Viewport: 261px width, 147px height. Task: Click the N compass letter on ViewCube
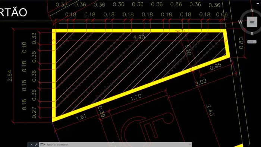coord(252,11)
